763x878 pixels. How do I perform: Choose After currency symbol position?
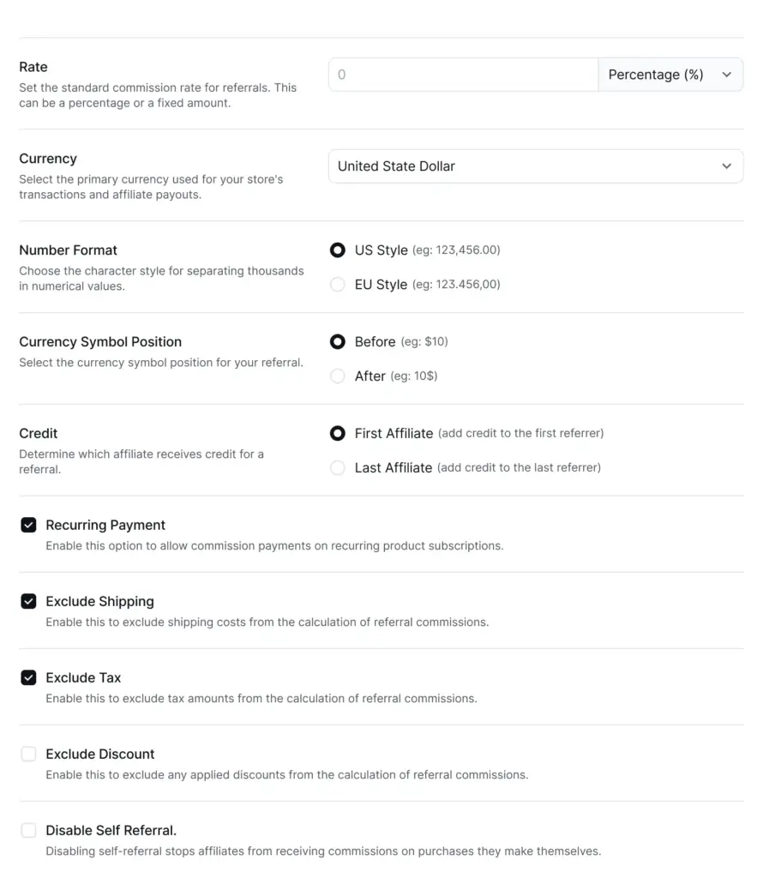click(338, 376)
